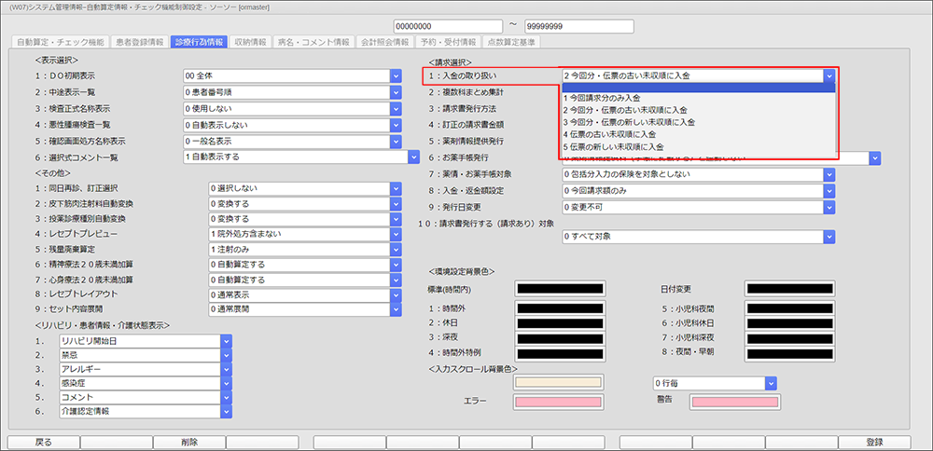
Task: Expand the ＤＯ初期表示 dropdown
Action: 396,76
